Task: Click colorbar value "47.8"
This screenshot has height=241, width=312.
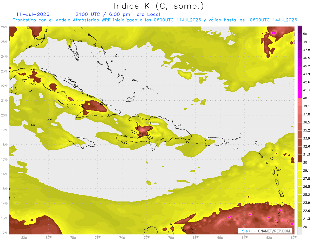Action: click(x=306, y=50)
